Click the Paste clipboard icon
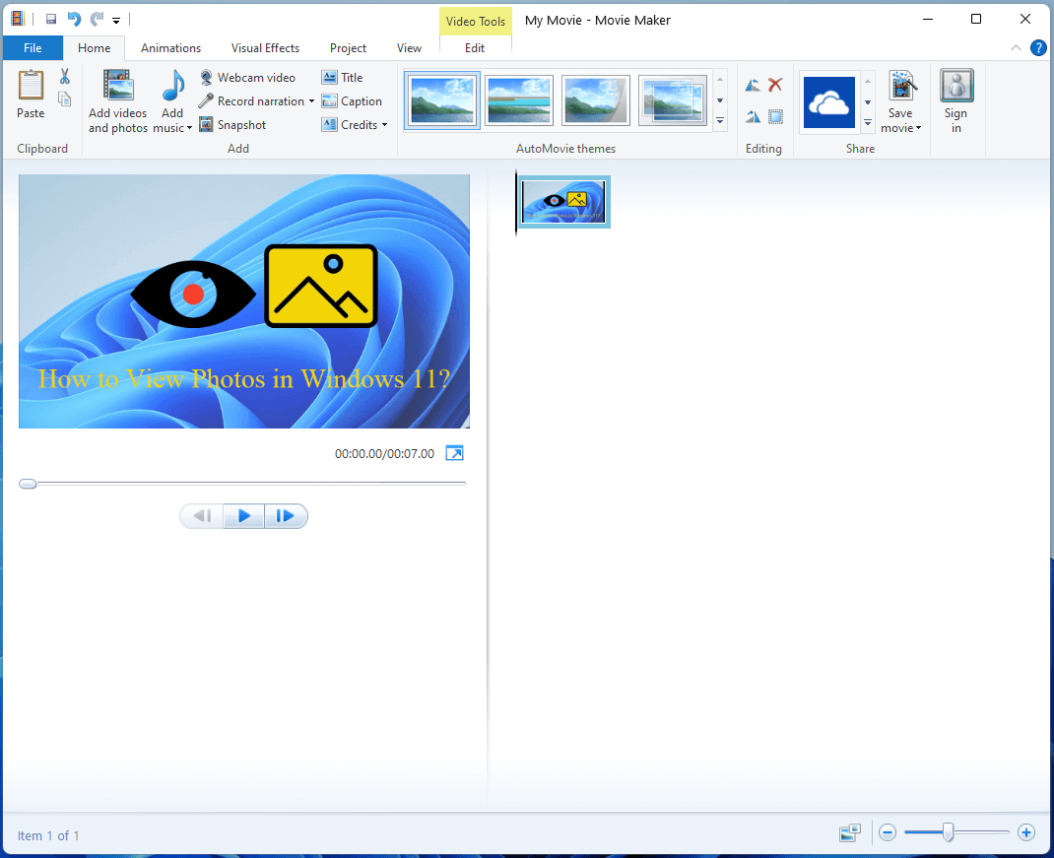 pos(31,86)
